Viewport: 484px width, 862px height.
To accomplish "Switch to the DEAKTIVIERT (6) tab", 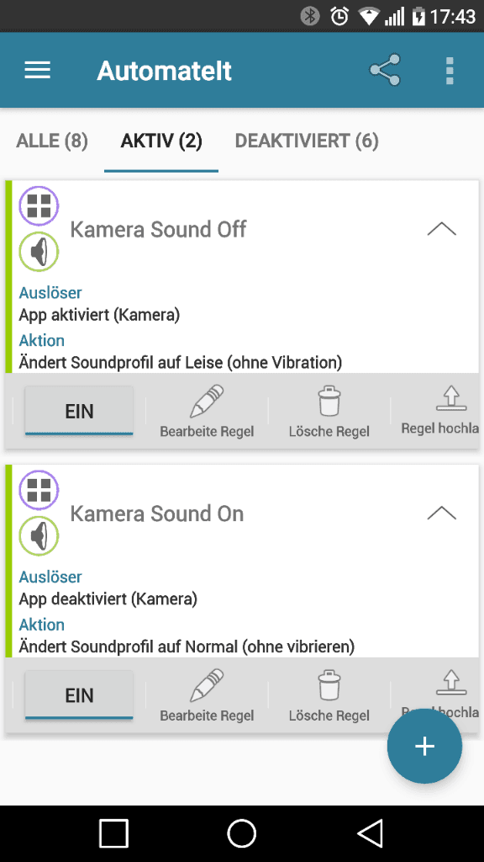I will click(x=307, y=141).
